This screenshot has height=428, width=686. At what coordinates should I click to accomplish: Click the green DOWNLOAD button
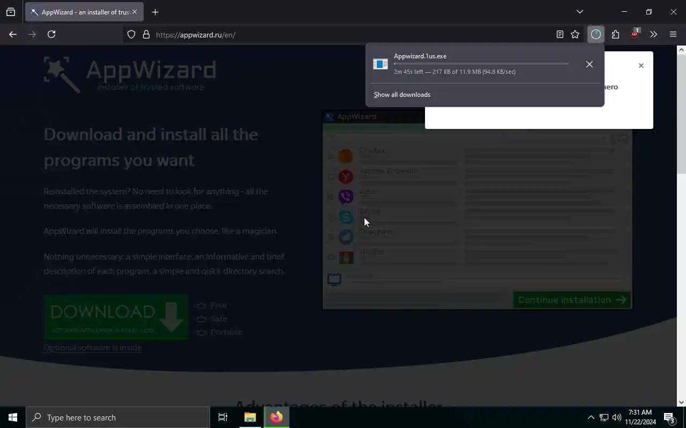[x=116, y=317]
